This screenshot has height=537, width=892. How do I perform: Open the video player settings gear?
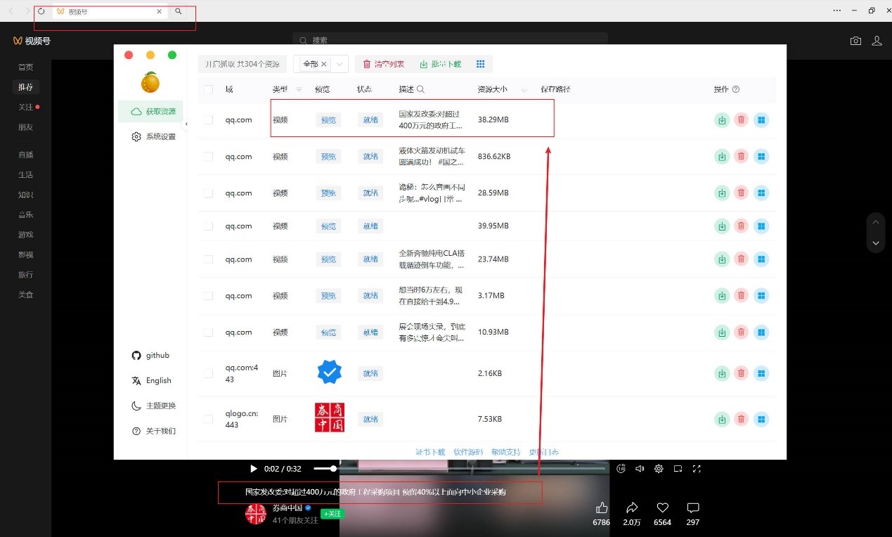coord(659,469)
